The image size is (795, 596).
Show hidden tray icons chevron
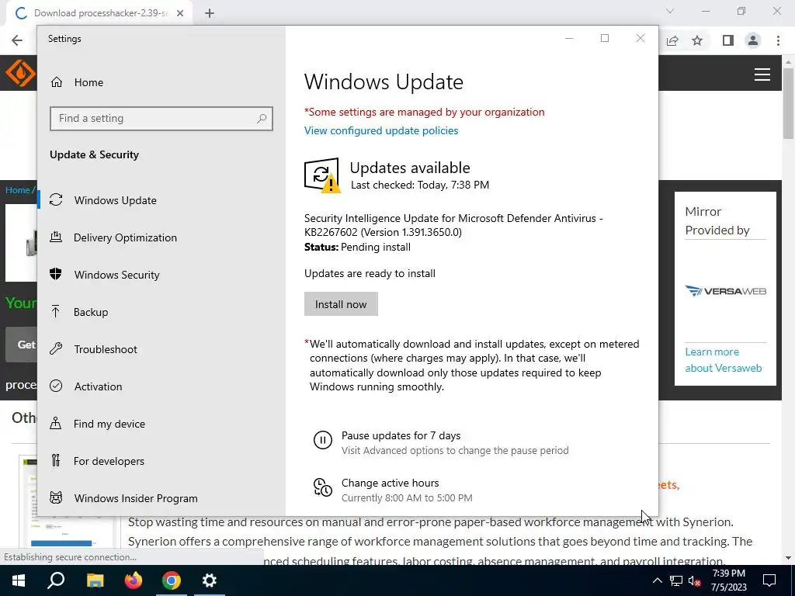[x=657, y=580]
